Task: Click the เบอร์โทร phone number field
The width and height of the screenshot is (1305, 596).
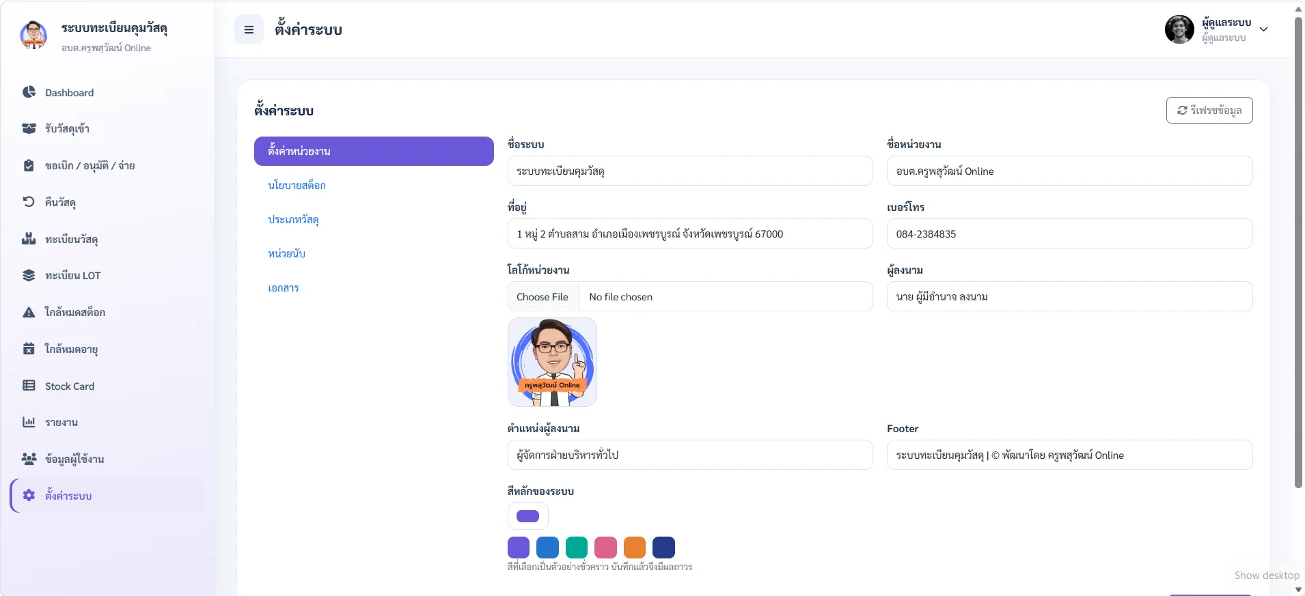Action: tap(1069, 233)
